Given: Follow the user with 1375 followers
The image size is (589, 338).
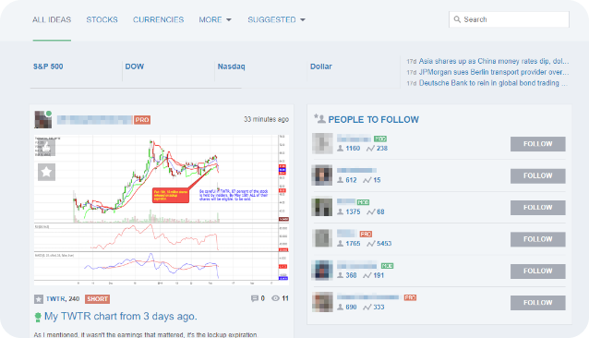Looking at the screenshot, I should pos(537,207).
